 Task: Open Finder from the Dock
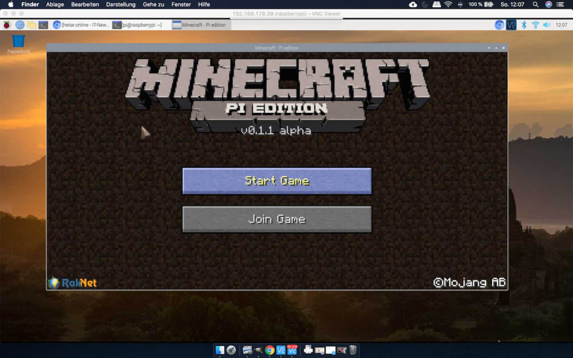(x=220, y=350)
